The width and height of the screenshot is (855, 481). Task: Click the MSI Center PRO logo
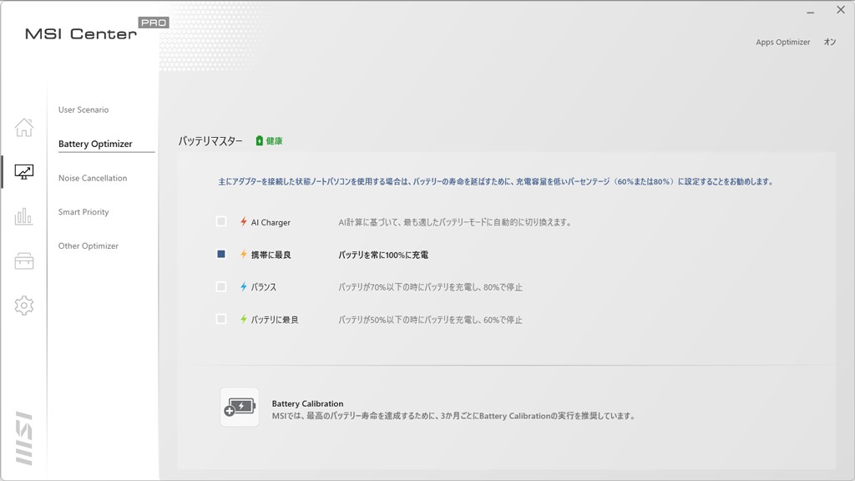[97, 30]
